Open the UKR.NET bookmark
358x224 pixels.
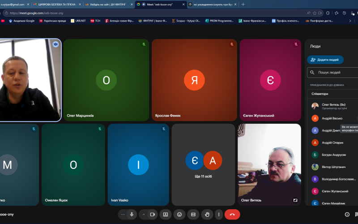(x=78, y=21)
